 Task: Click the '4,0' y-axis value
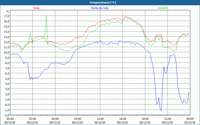pos(7,84)
